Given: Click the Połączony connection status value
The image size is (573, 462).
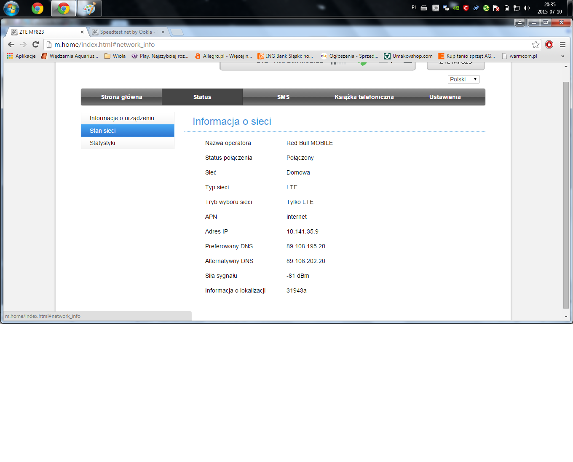Looking at the screenshot, I should click(300, 158).
